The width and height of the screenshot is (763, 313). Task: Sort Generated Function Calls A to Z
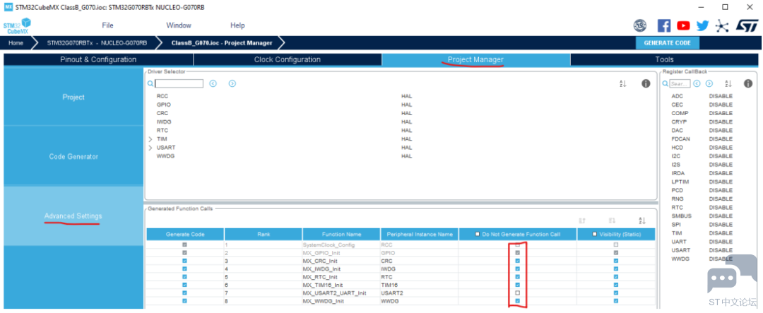click(641, 220)
